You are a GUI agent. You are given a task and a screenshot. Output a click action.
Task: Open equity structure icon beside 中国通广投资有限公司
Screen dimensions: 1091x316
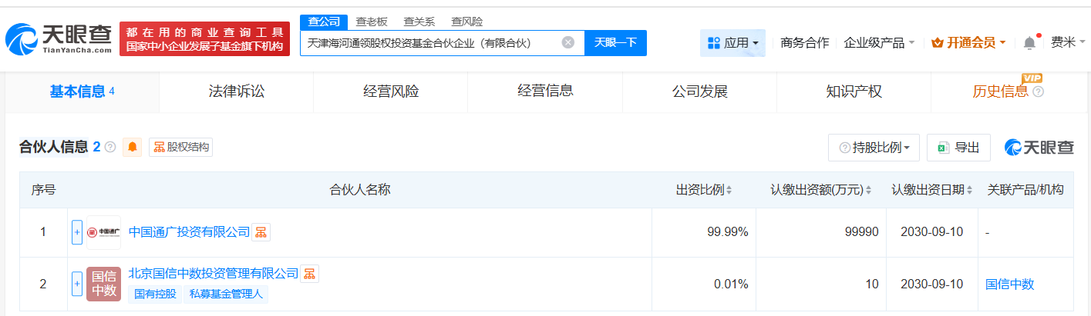click(261, 231)
